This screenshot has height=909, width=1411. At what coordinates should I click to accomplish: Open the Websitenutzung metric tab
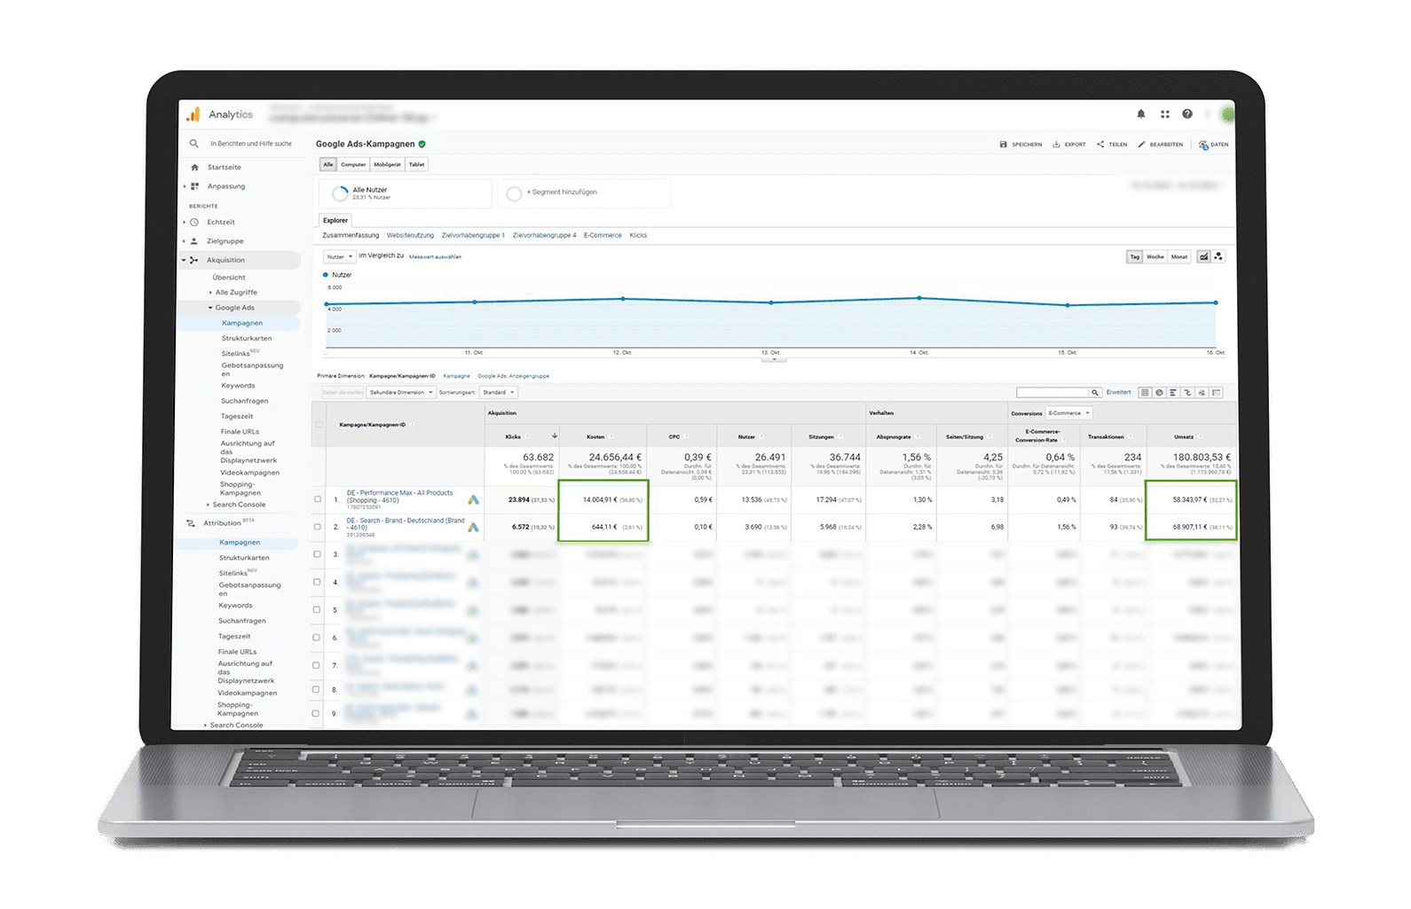pyautogui.click(x=410, y=235)
